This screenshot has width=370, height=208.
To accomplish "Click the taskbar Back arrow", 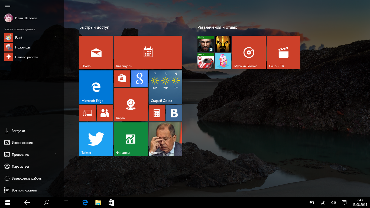I will tap(27, 203).
